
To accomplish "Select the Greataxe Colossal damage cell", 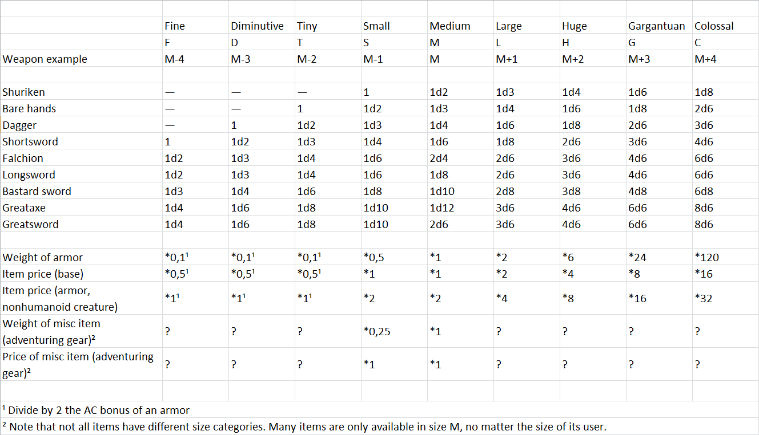I will coord(704,208).
